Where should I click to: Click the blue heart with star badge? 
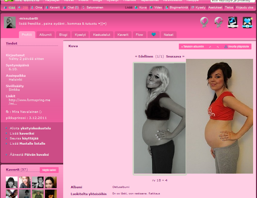247,22
